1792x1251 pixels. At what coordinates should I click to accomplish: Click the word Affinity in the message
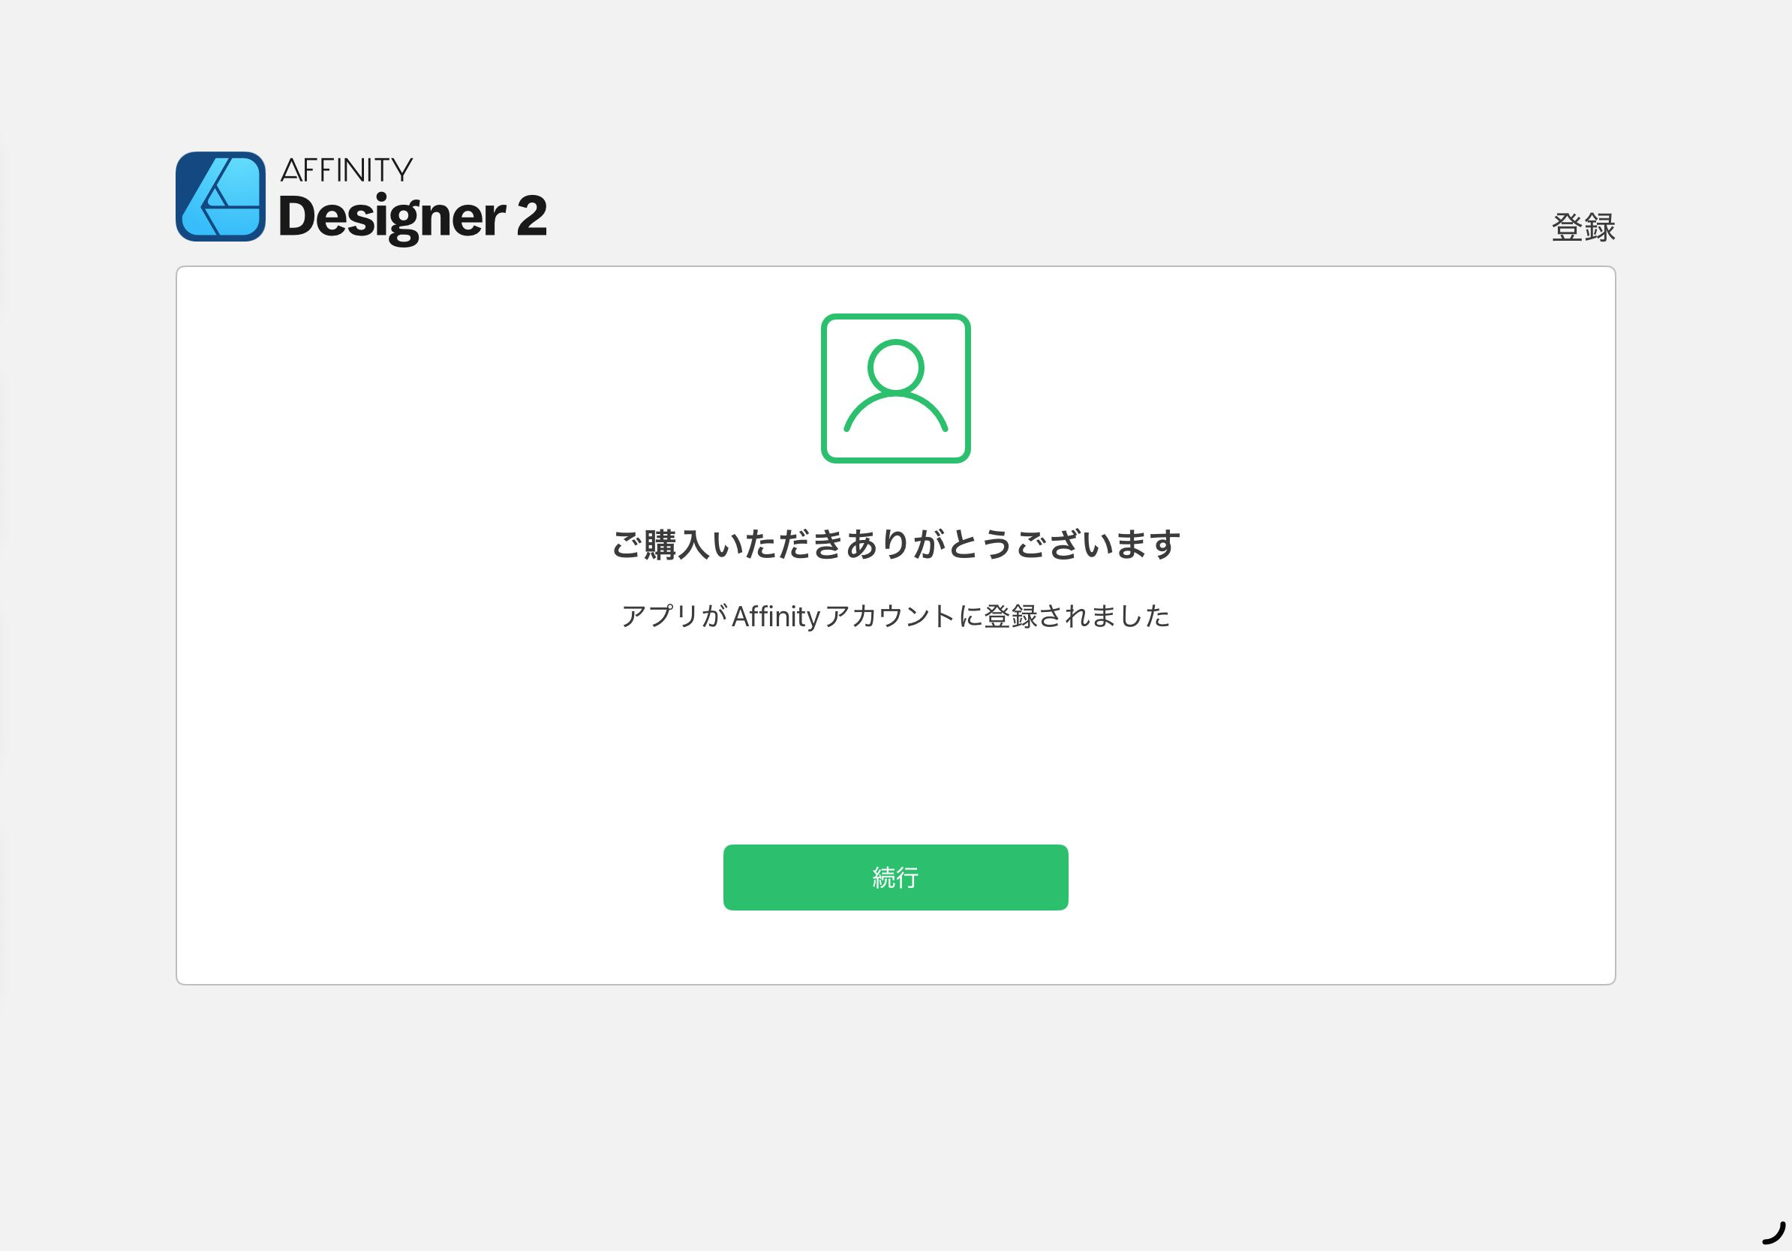point(775,616)
